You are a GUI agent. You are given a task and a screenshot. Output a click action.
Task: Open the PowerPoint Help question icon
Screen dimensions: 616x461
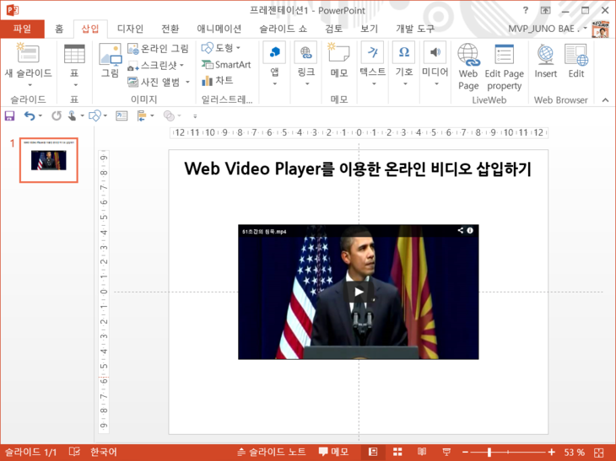[526, 11]
